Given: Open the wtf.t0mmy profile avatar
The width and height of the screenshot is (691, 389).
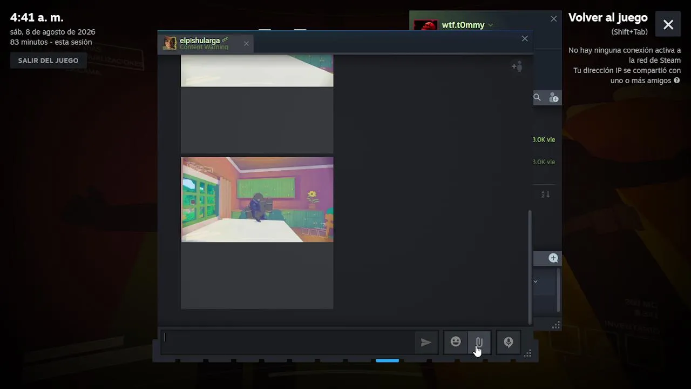Looking at the screenshot, I should tap(425, 26).
